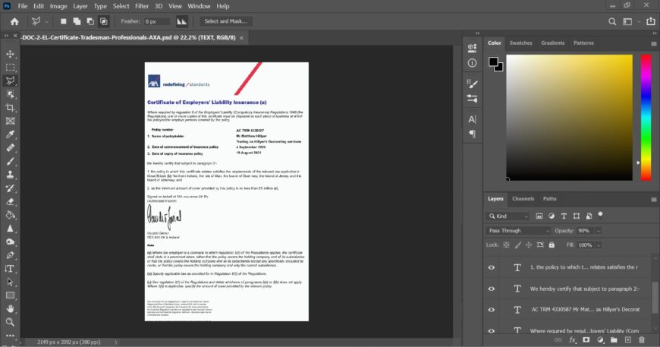Select the Clone Stamp tool

click(10, 175)
